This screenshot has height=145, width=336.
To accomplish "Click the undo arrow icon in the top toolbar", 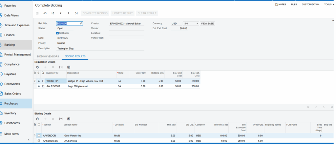I will coord(45,13).
